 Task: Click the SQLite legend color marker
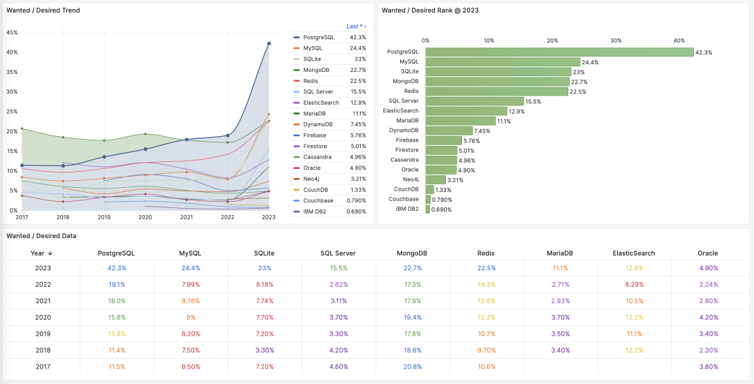click(297, 59)
